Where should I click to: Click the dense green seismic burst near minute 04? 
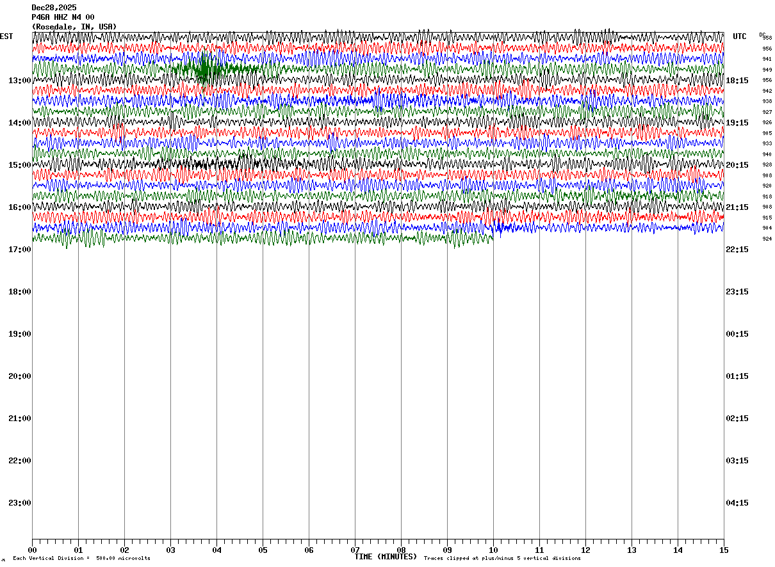click(206, 69)
